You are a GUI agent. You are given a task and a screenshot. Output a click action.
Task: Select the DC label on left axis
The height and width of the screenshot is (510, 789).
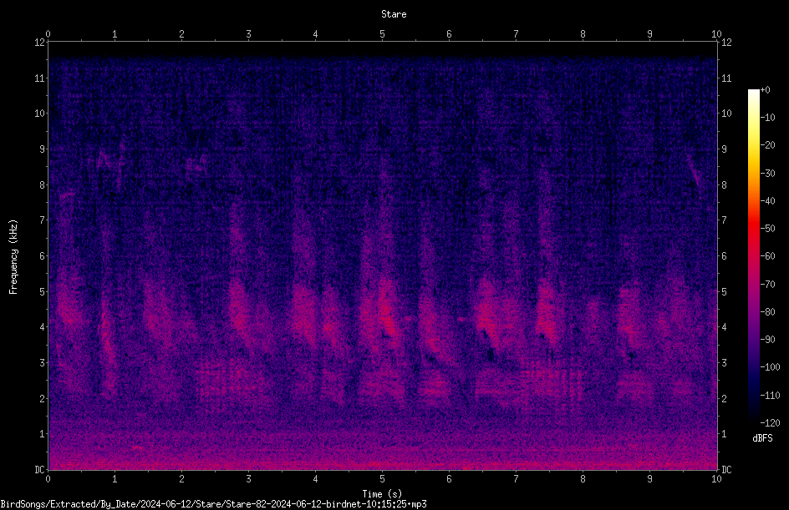[x=40, y=469]
